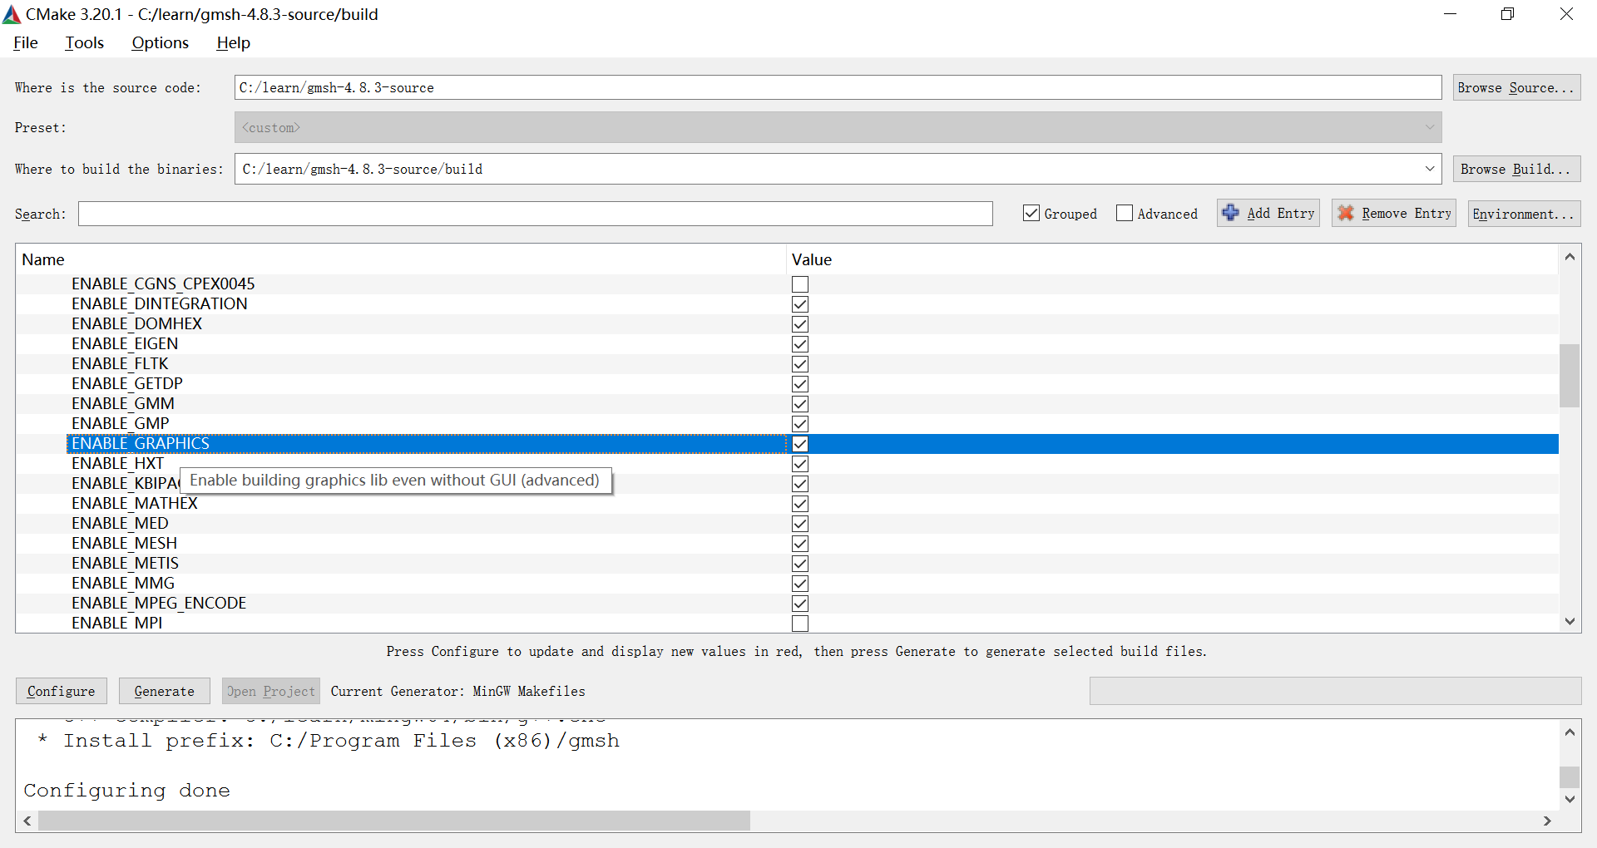
Task: Click the plus icon on Add Entry
Action: pos(1231,213)
